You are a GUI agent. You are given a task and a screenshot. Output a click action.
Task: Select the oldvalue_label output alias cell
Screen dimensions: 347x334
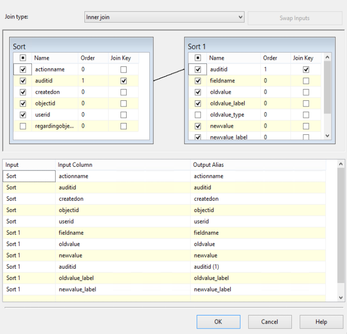coord(258,278)
